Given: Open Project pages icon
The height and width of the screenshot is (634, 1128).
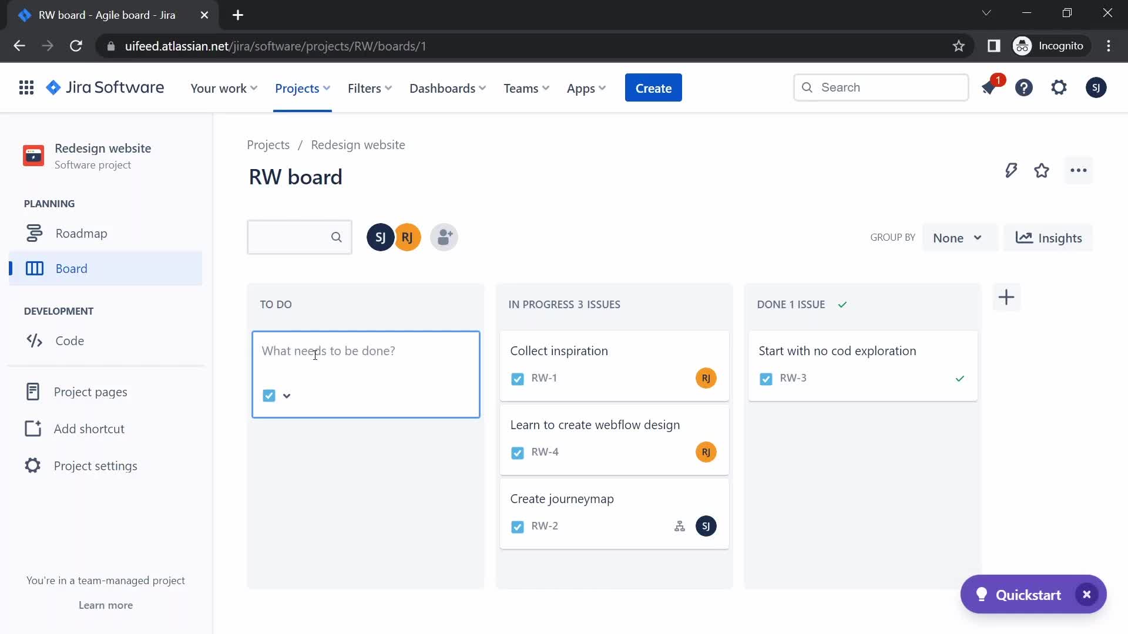Looking at the screenshot, I should (31, 391).
